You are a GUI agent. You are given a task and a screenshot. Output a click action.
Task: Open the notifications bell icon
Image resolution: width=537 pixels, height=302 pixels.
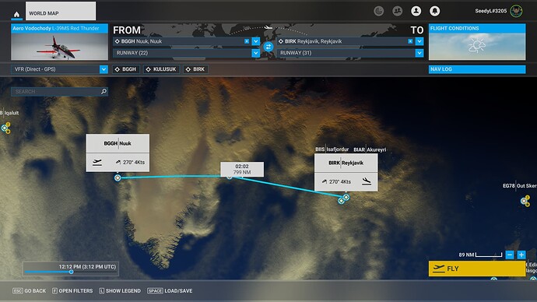tap(434, 11)
